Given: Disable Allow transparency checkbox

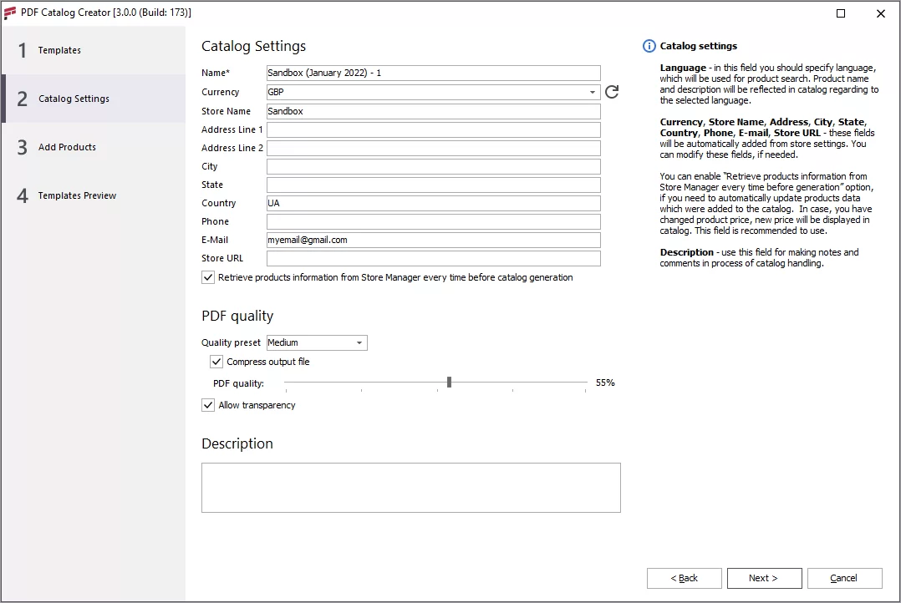Looking at the screenshot, I should coord(208,405).
